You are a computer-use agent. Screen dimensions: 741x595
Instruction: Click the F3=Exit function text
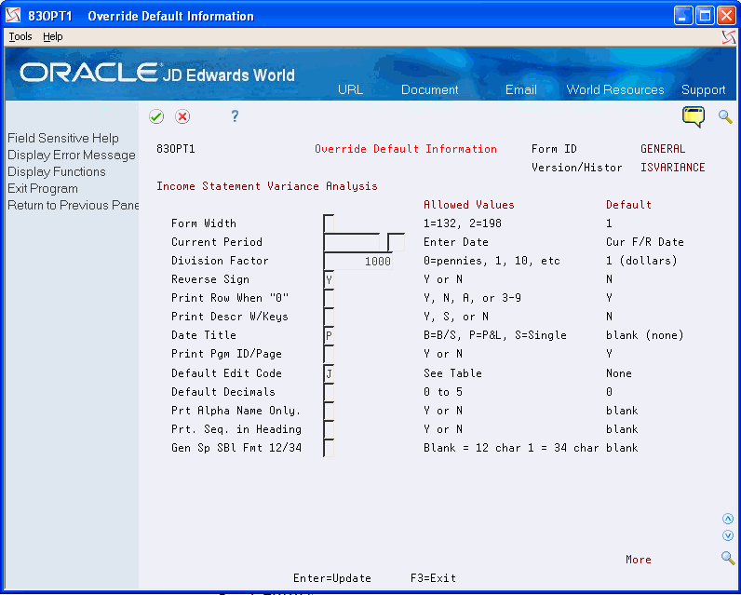(x=434, y=578)
